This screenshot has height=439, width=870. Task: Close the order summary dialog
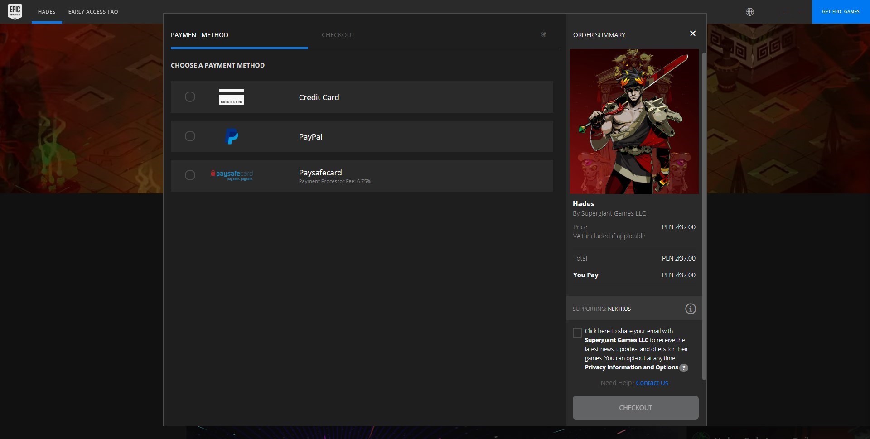[693, 34]
